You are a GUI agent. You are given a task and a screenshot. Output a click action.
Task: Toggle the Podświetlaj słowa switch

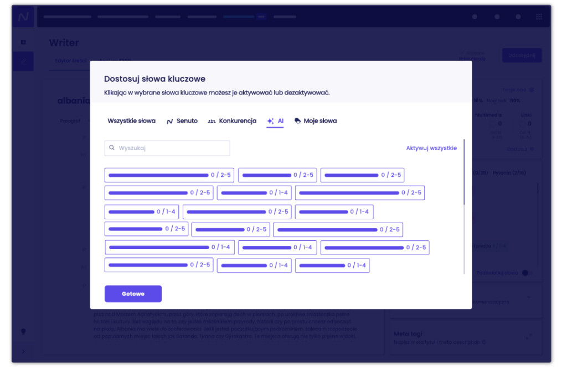(525, 272)
